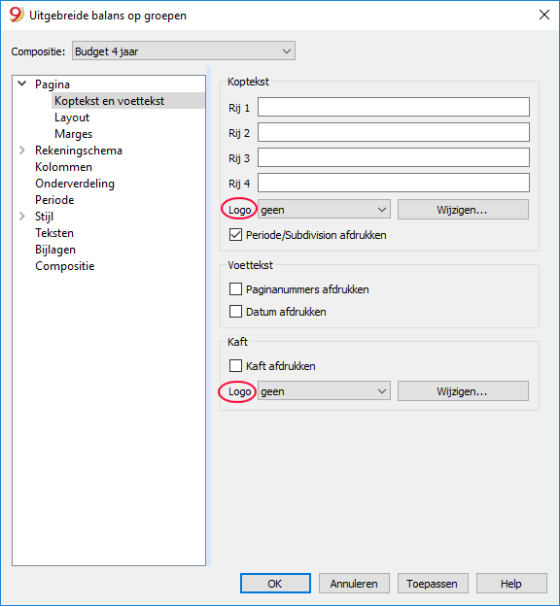Check the Kaft afdrukken option
This screenshot has height=607, width=560.
click(x=235, y=366)
